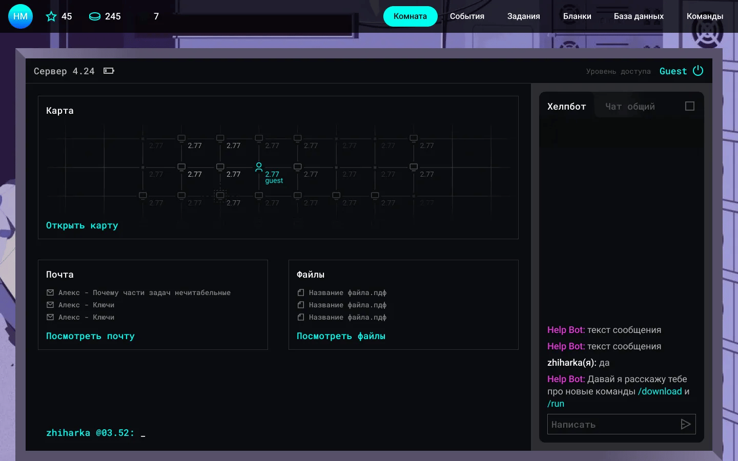738x461 pixels.
Task: Click the /download command in chat
Action: pos(660,391)
